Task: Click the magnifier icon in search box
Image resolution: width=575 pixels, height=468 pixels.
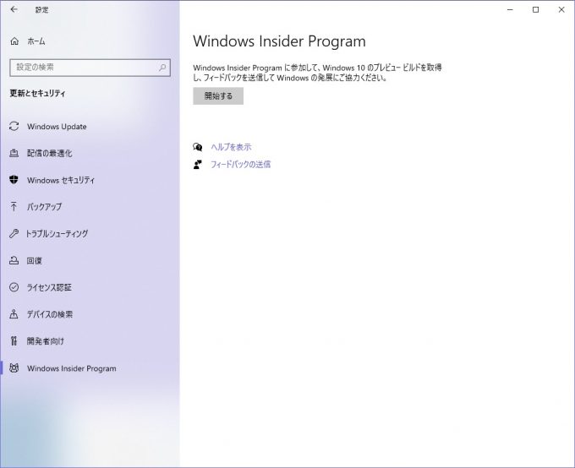Action: pyautogui.click(x=162, y=68)
